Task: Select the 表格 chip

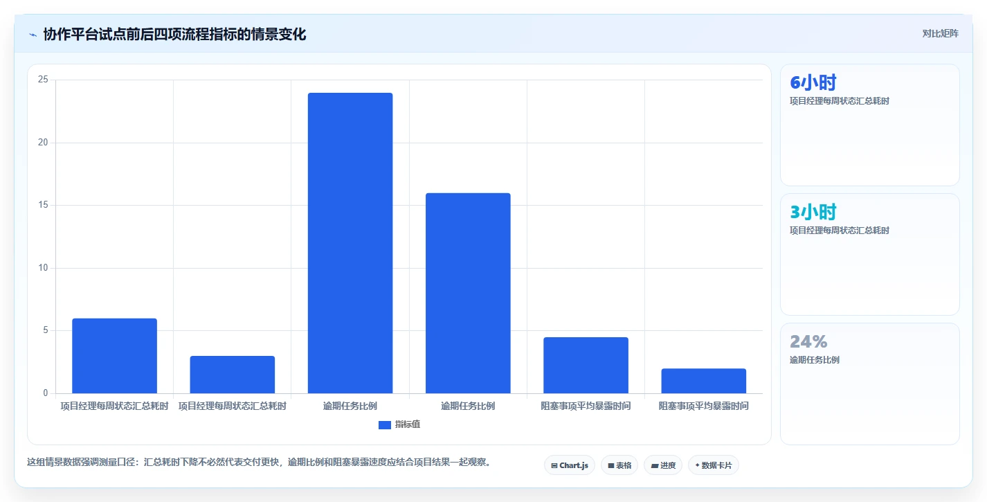Action: pyautogui.click(x=619, y=465)
